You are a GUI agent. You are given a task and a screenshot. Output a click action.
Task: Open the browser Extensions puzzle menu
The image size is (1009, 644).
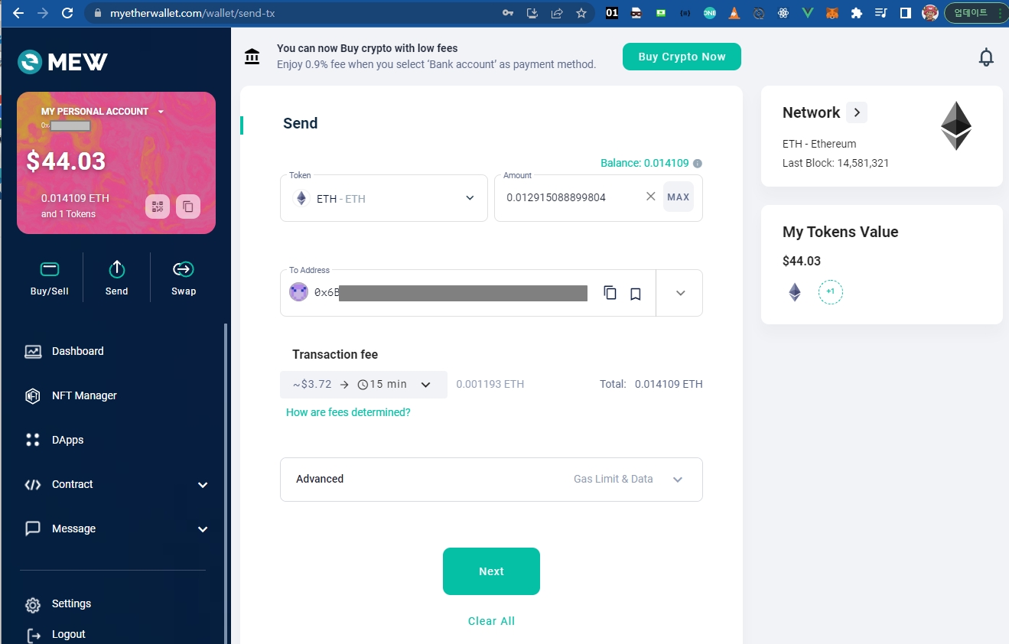(856, 13)
